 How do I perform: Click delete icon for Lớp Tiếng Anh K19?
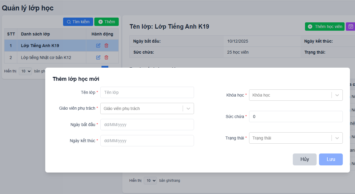106,46
